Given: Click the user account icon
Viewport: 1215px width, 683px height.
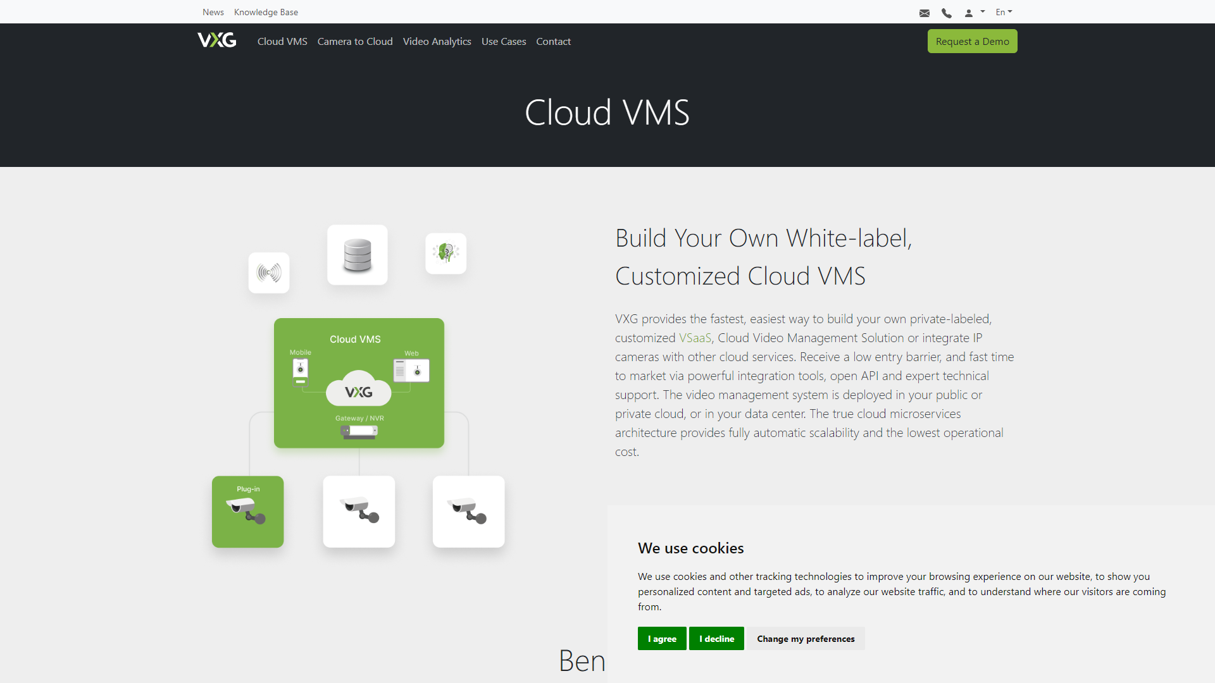Looking at the screenshot, I should click(x=970, y=12).
